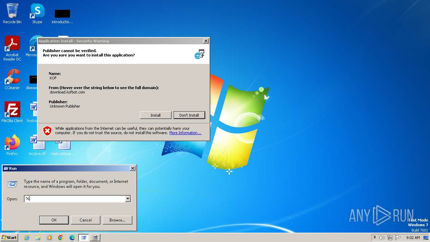Click the Show desktop tray button

pyautogui.click(x=426, y=238)
